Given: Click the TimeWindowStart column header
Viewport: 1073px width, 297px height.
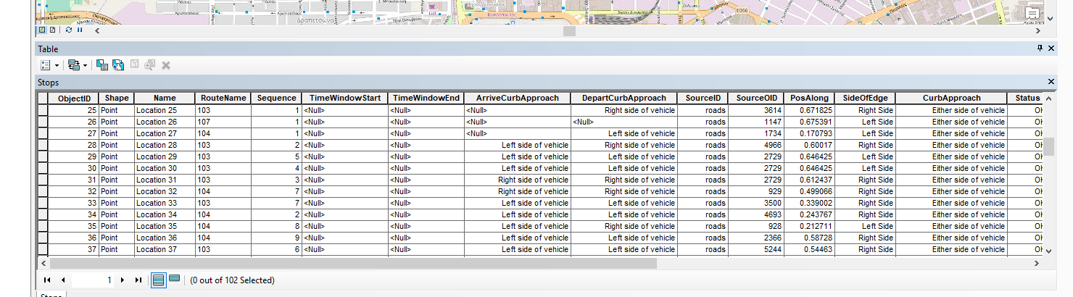Looking at the screenshot, I should point(345,98).
